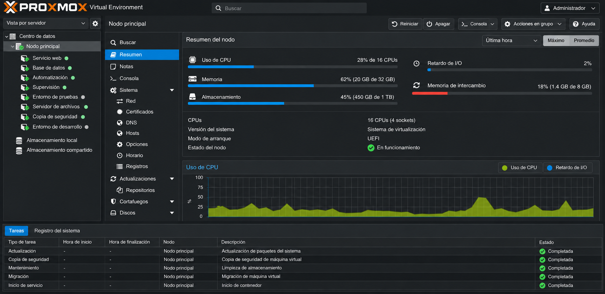This screenshot has height=294, width=605.
Task: Select Resumen in the node menu
Action: 142,54
